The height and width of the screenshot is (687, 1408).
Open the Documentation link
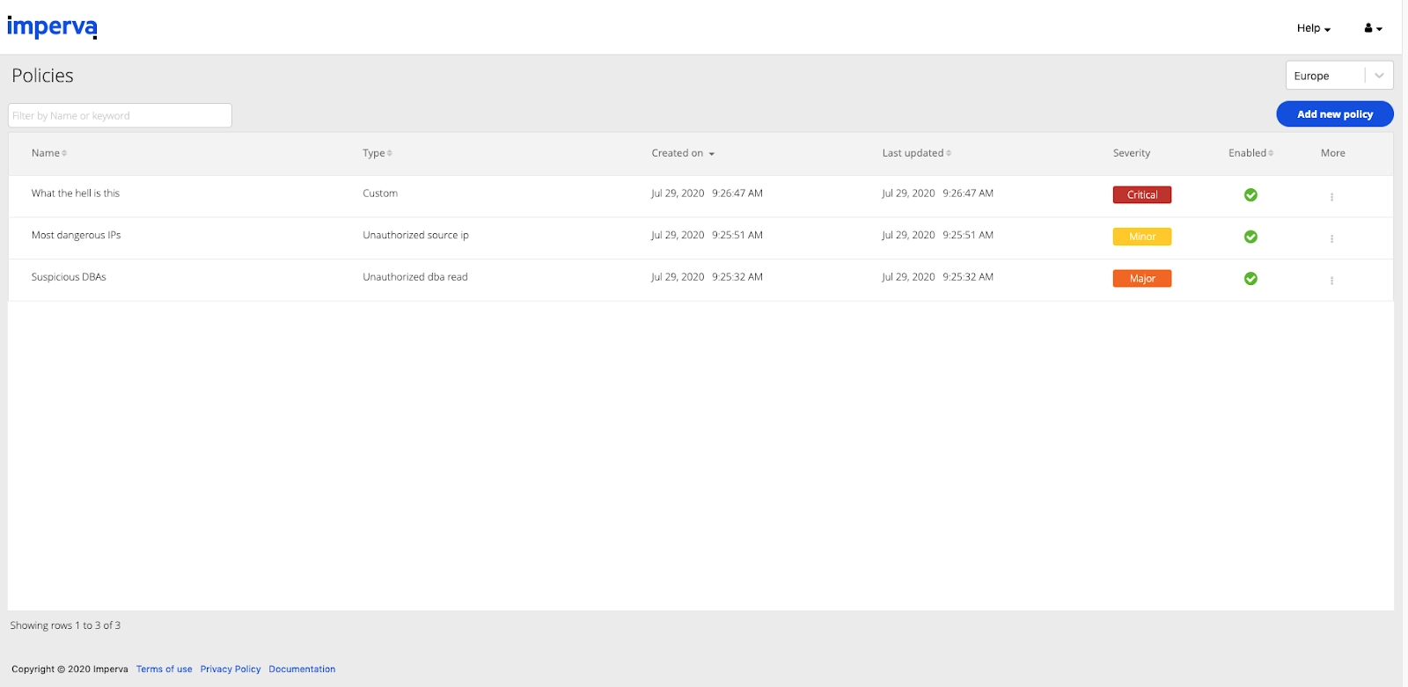302,669
